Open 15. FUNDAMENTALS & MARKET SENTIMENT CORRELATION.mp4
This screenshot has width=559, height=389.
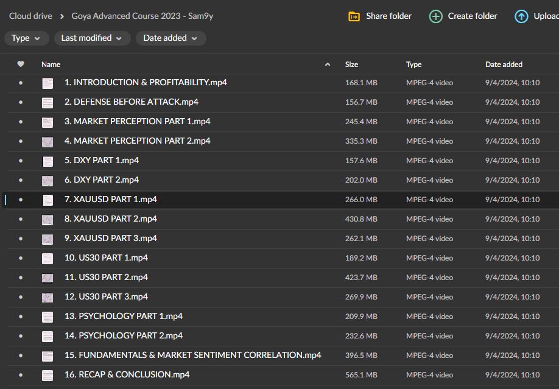pyautogui.click(x=192, y=355)
